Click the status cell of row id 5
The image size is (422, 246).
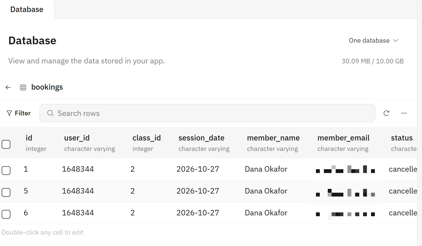click(x=403, y=191)
